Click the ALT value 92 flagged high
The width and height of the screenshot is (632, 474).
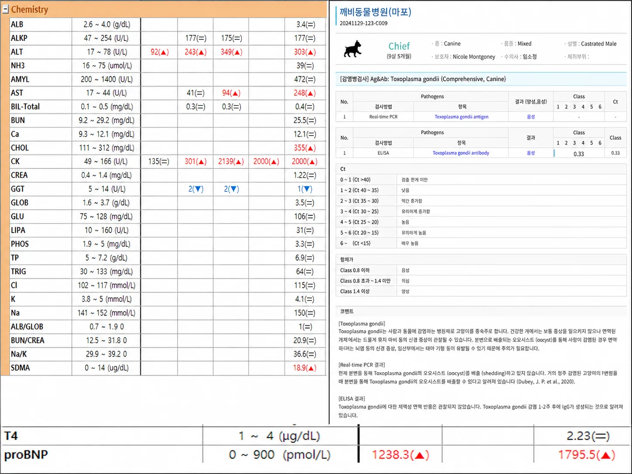coord(159,52)
